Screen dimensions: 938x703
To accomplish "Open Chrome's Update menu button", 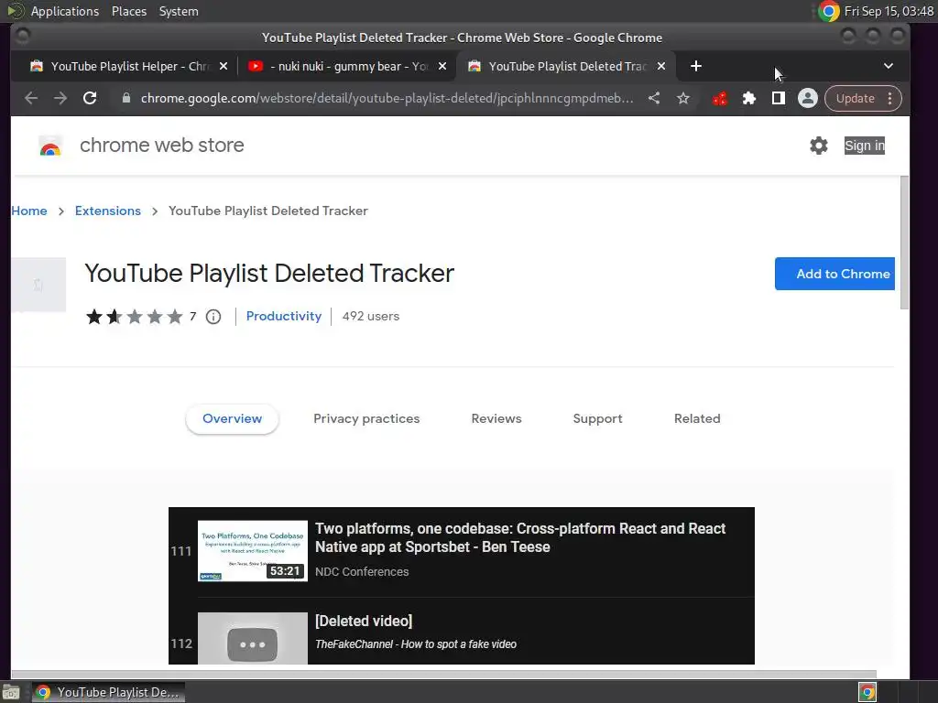I will pyautogui.click(x=862, y=98).
